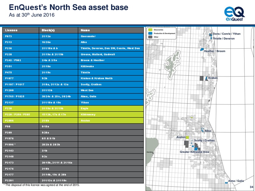Image resolution: width=255 pixels, height=191 pixels.
Task: Select licence cell P351
Action: click(x=21, y=67)
